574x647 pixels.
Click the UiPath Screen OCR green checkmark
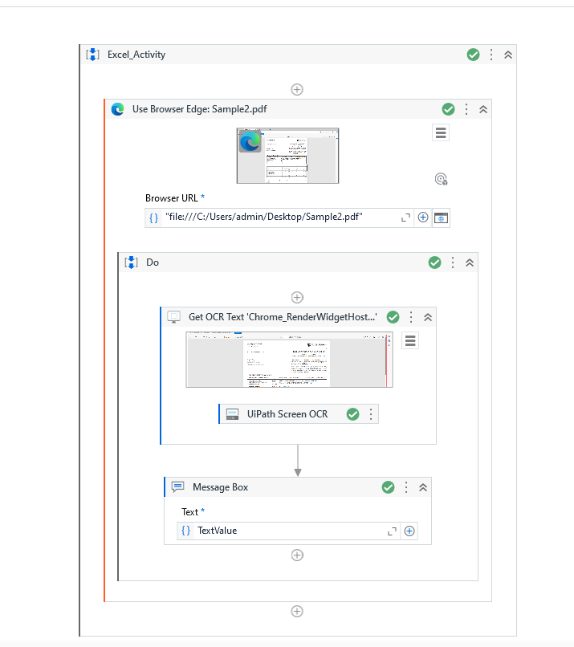(x=352, y=414)
